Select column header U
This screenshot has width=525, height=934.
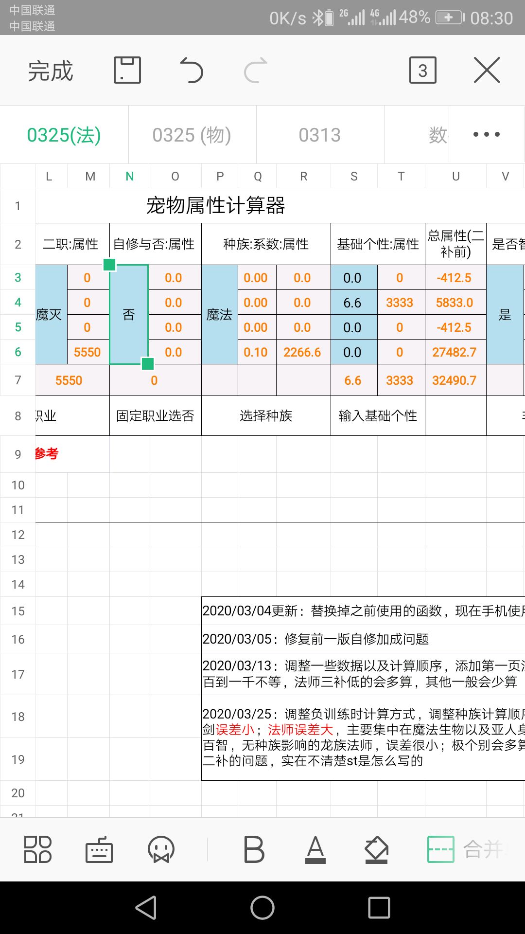coord(455,176)
